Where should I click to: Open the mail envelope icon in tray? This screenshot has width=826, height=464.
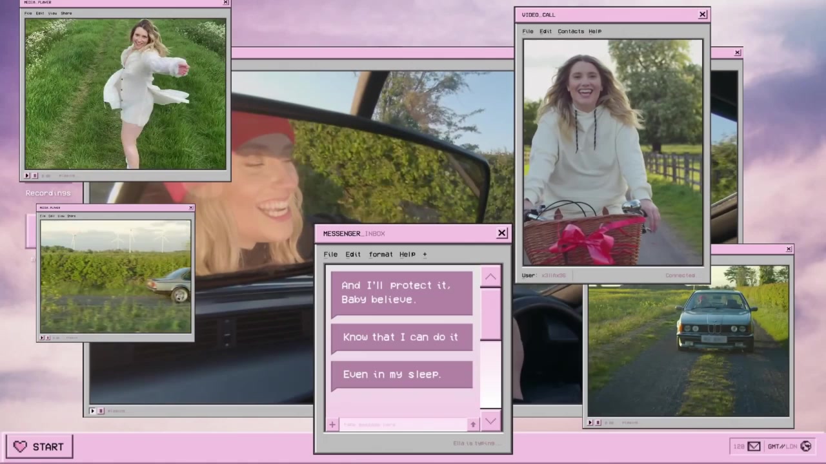click(x=754, y=446)
